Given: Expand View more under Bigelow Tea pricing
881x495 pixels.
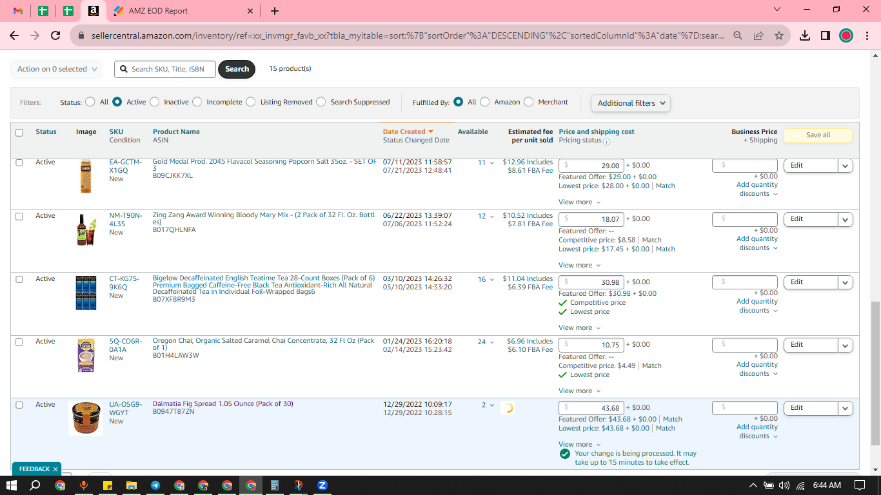Looking at the screenshot, I should [x=579, y=328].
